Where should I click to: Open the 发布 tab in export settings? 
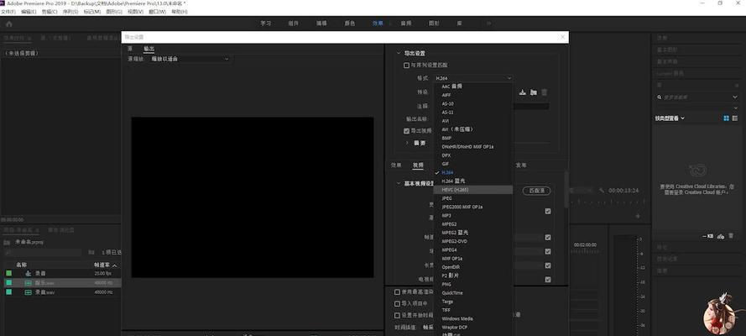tap(521, 165)
